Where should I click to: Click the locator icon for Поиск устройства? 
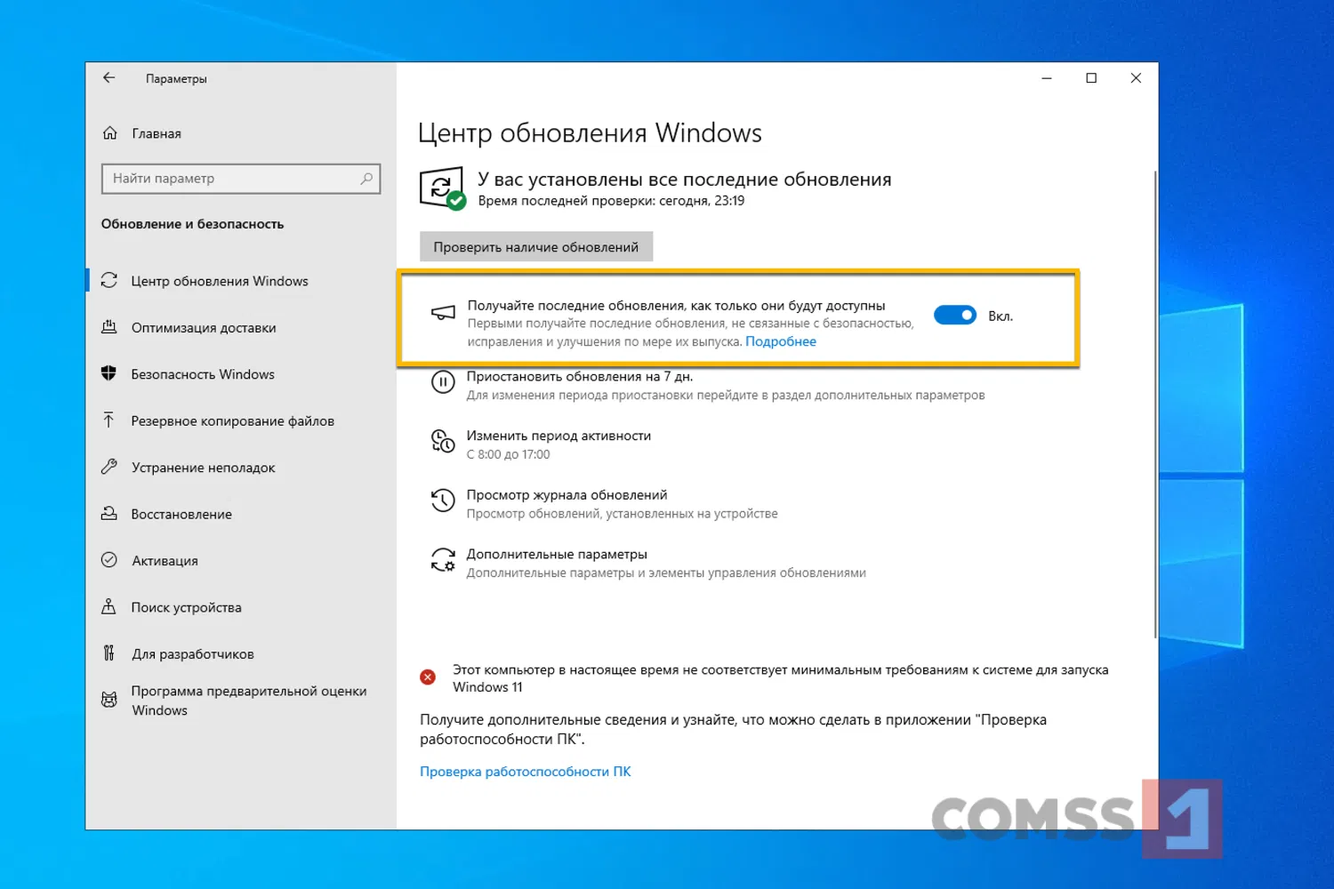point(108,607)
